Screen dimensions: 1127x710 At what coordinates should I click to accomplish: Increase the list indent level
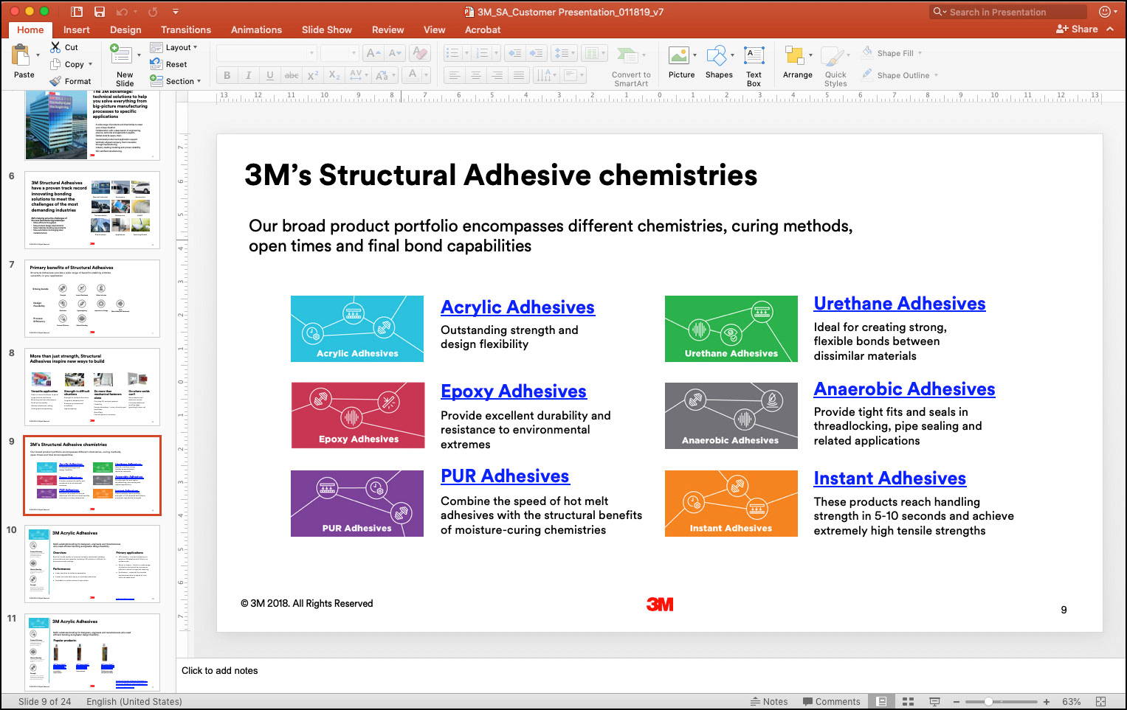(x=537, y=53)
